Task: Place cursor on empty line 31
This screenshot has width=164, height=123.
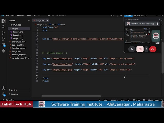Action: pyautogui.click(x=95, y=75)
